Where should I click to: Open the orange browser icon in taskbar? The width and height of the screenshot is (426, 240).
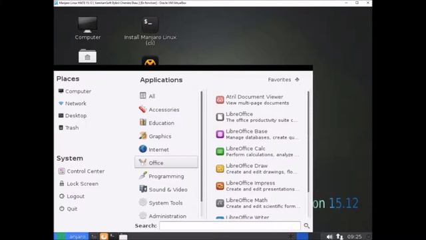104,237
